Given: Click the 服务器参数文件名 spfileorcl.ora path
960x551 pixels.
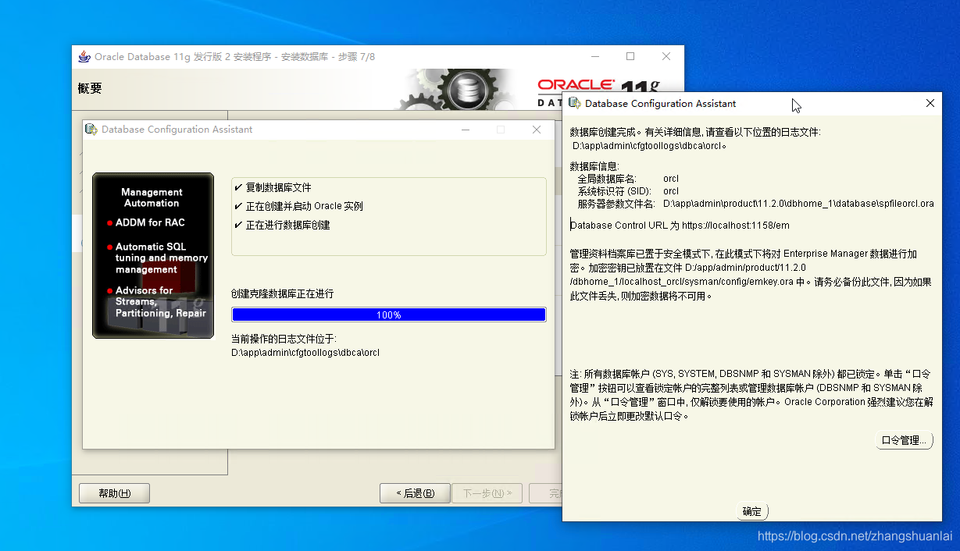Looking at the screenshot, I should 798,204.
